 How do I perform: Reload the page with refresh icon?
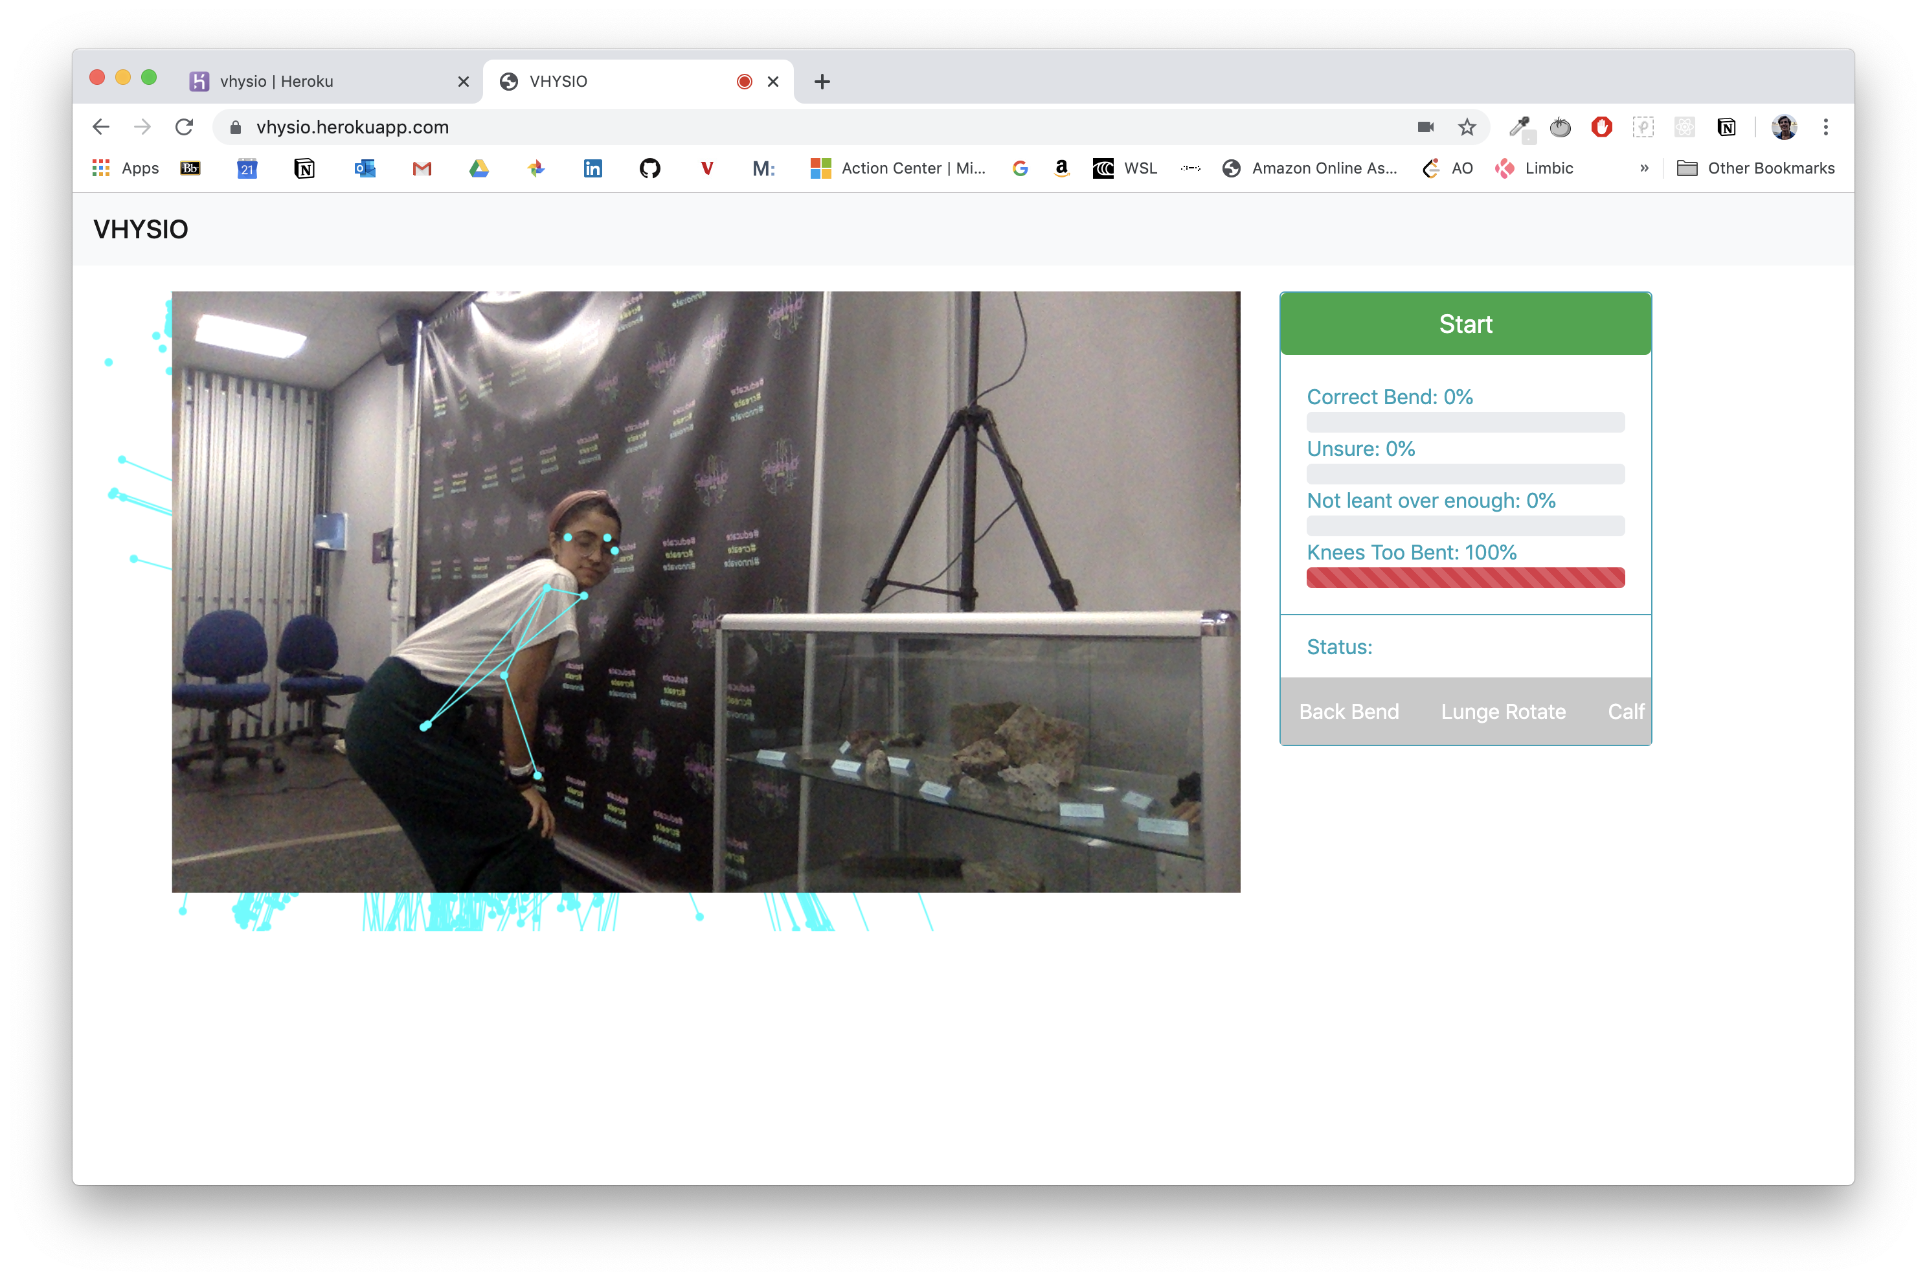tap(185, 127)
